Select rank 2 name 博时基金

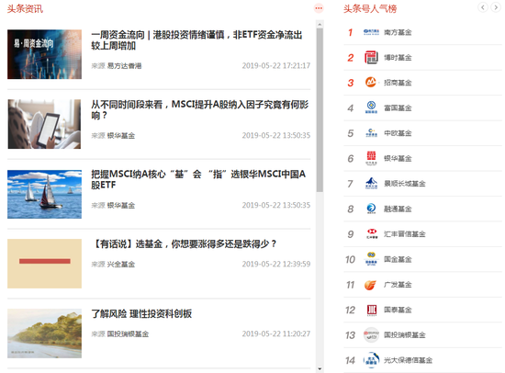pyautogui.click(x=398, y=57)
